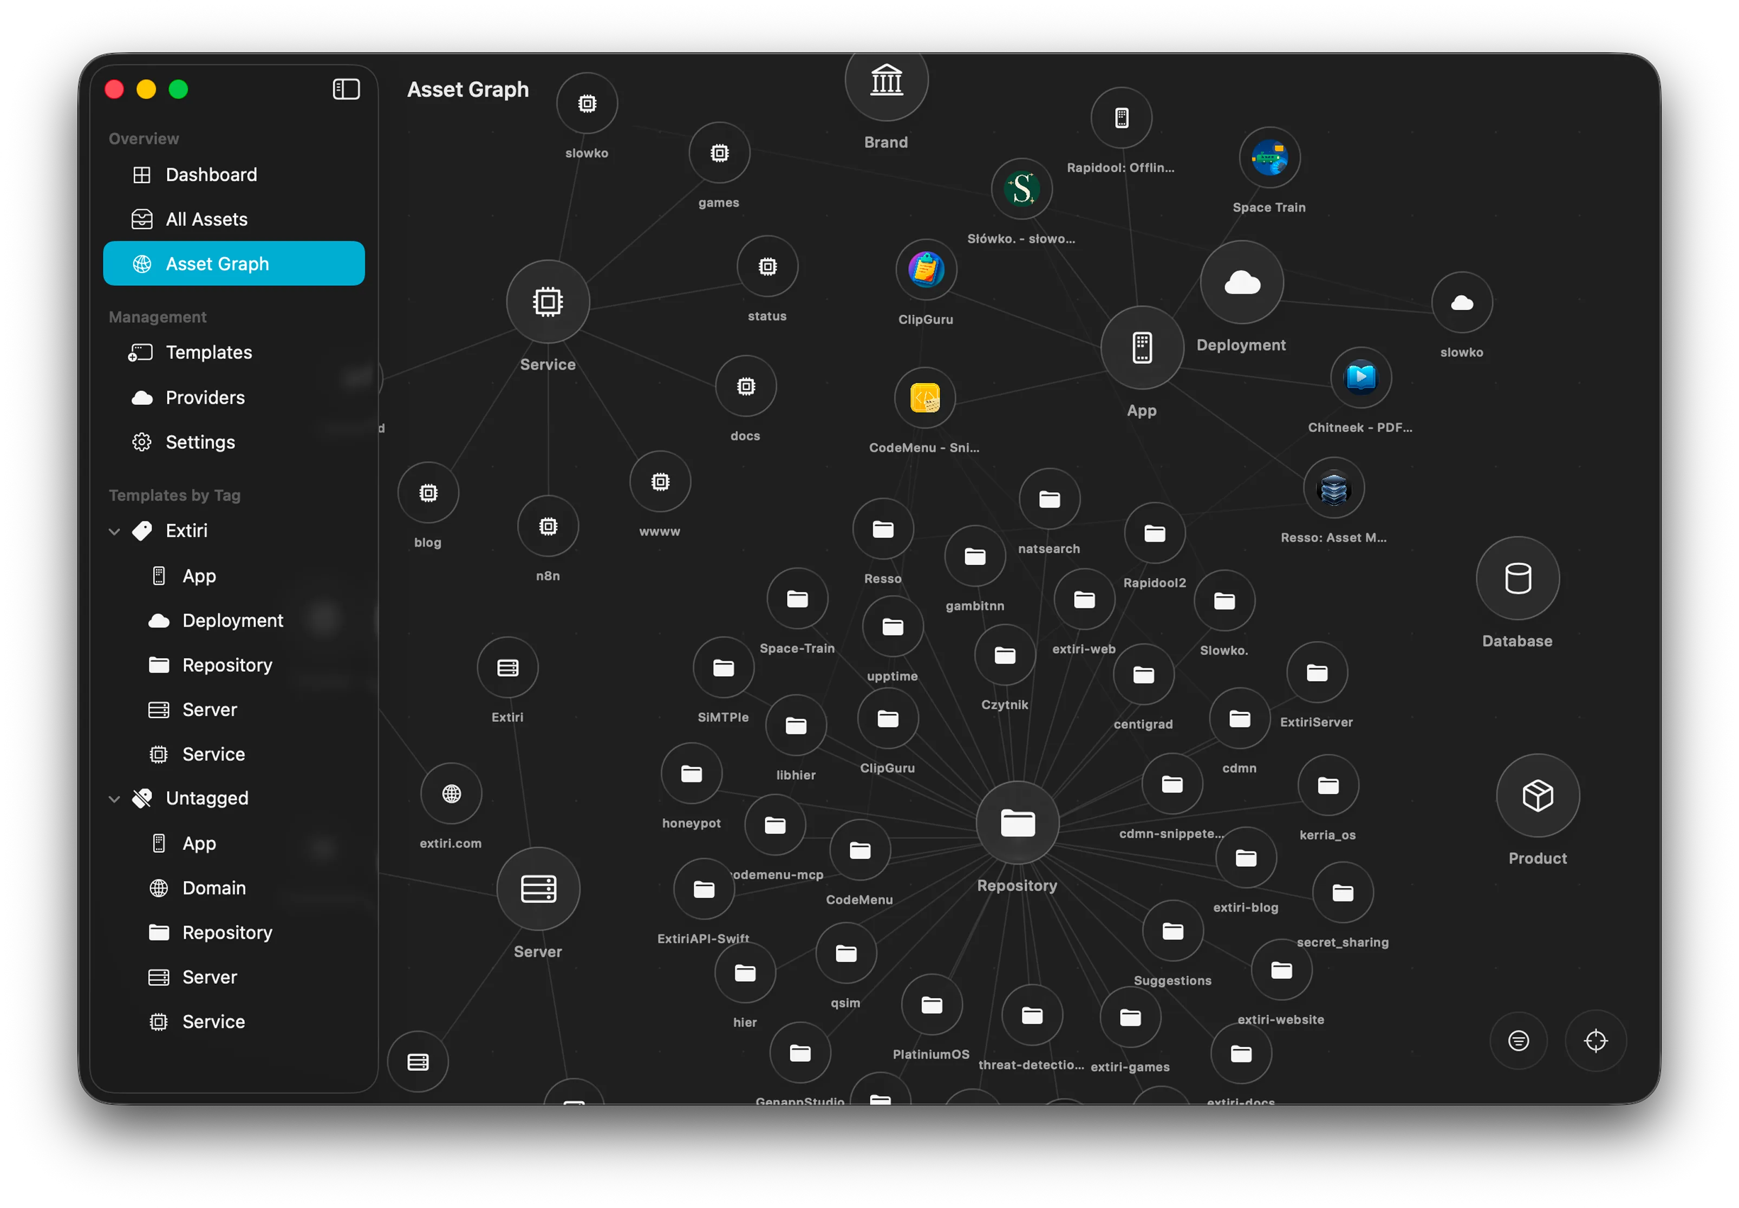Screen dimensions: 1739x1208
Task: Click the large Repository hub node
Action: (1018, 822)
